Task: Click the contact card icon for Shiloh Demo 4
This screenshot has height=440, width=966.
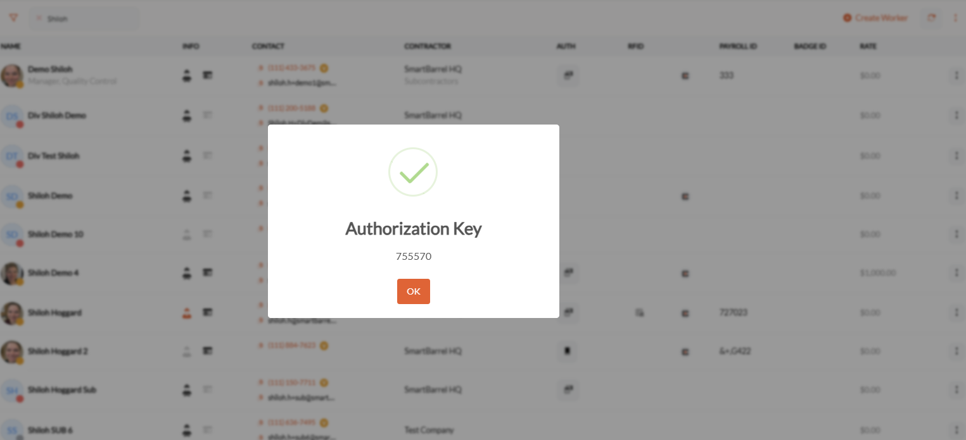Action: (207, 273)
